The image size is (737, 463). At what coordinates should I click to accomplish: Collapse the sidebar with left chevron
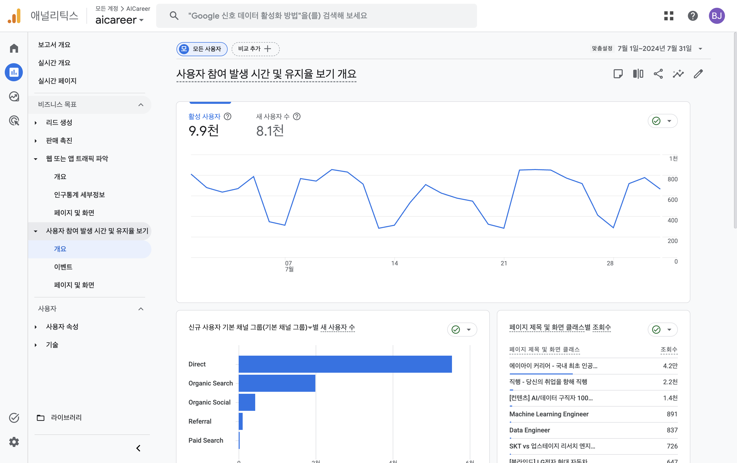(138, 448)
